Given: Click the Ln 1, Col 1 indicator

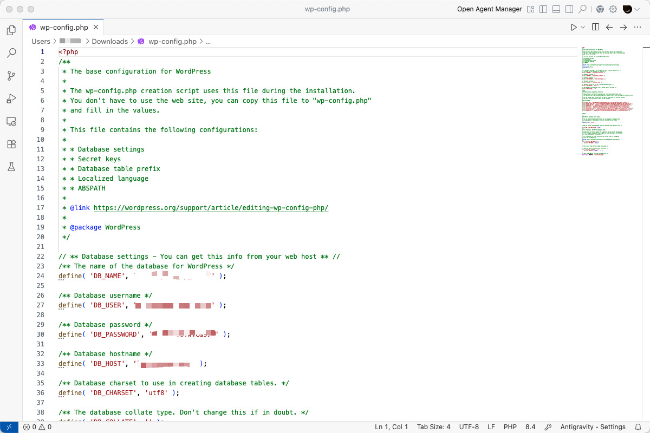Looking at the screenshot, I should tap(391, 427).
